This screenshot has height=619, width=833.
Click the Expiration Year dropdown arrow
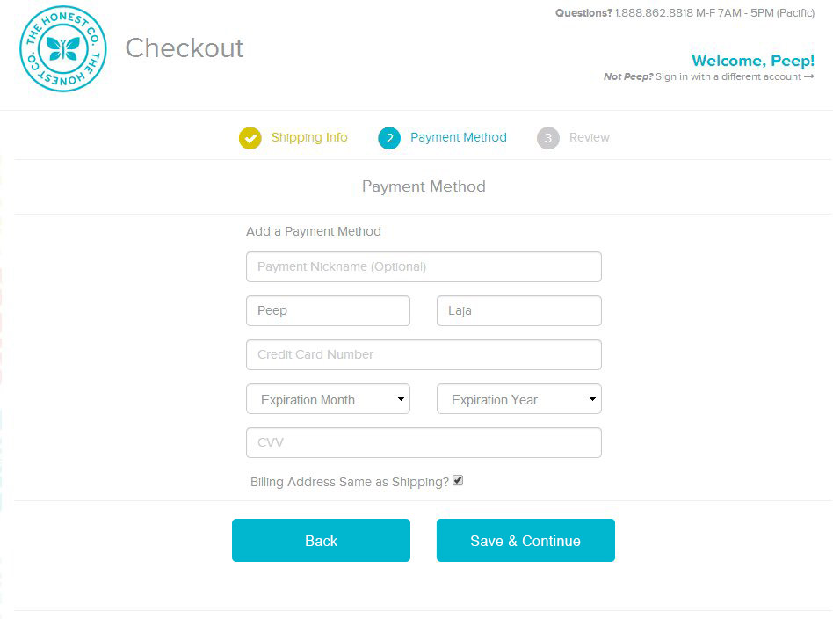pos(592,399)
